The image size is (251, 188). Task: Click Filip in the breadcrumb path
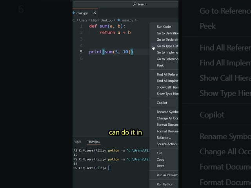pos(94,20)
